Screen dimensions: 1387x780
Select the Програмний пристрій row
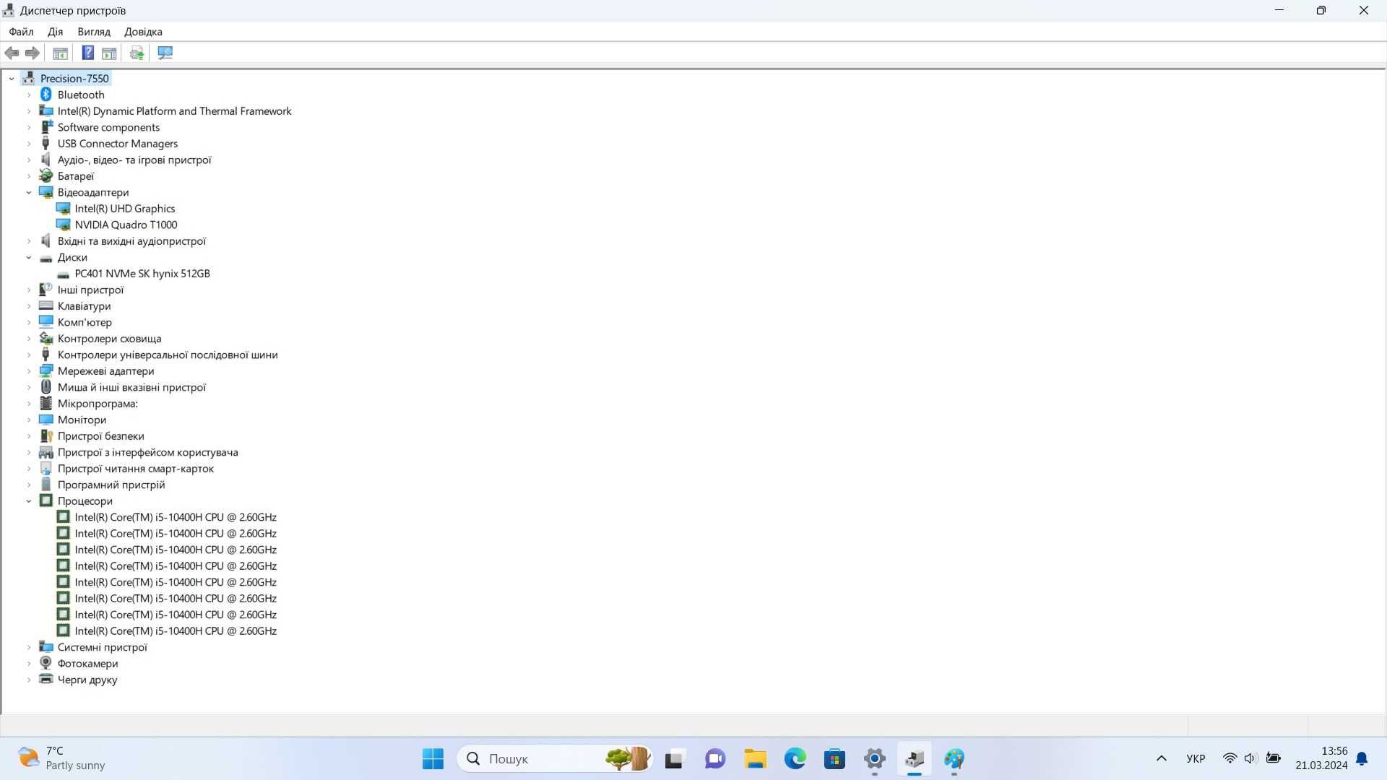click(x=111, y=485)
